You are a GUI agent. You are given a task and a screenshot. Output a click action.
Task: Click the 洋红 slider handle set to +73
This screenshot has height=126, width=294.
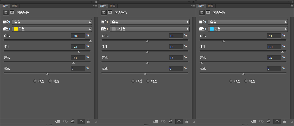pyautogui.click(x=79, y=52)
